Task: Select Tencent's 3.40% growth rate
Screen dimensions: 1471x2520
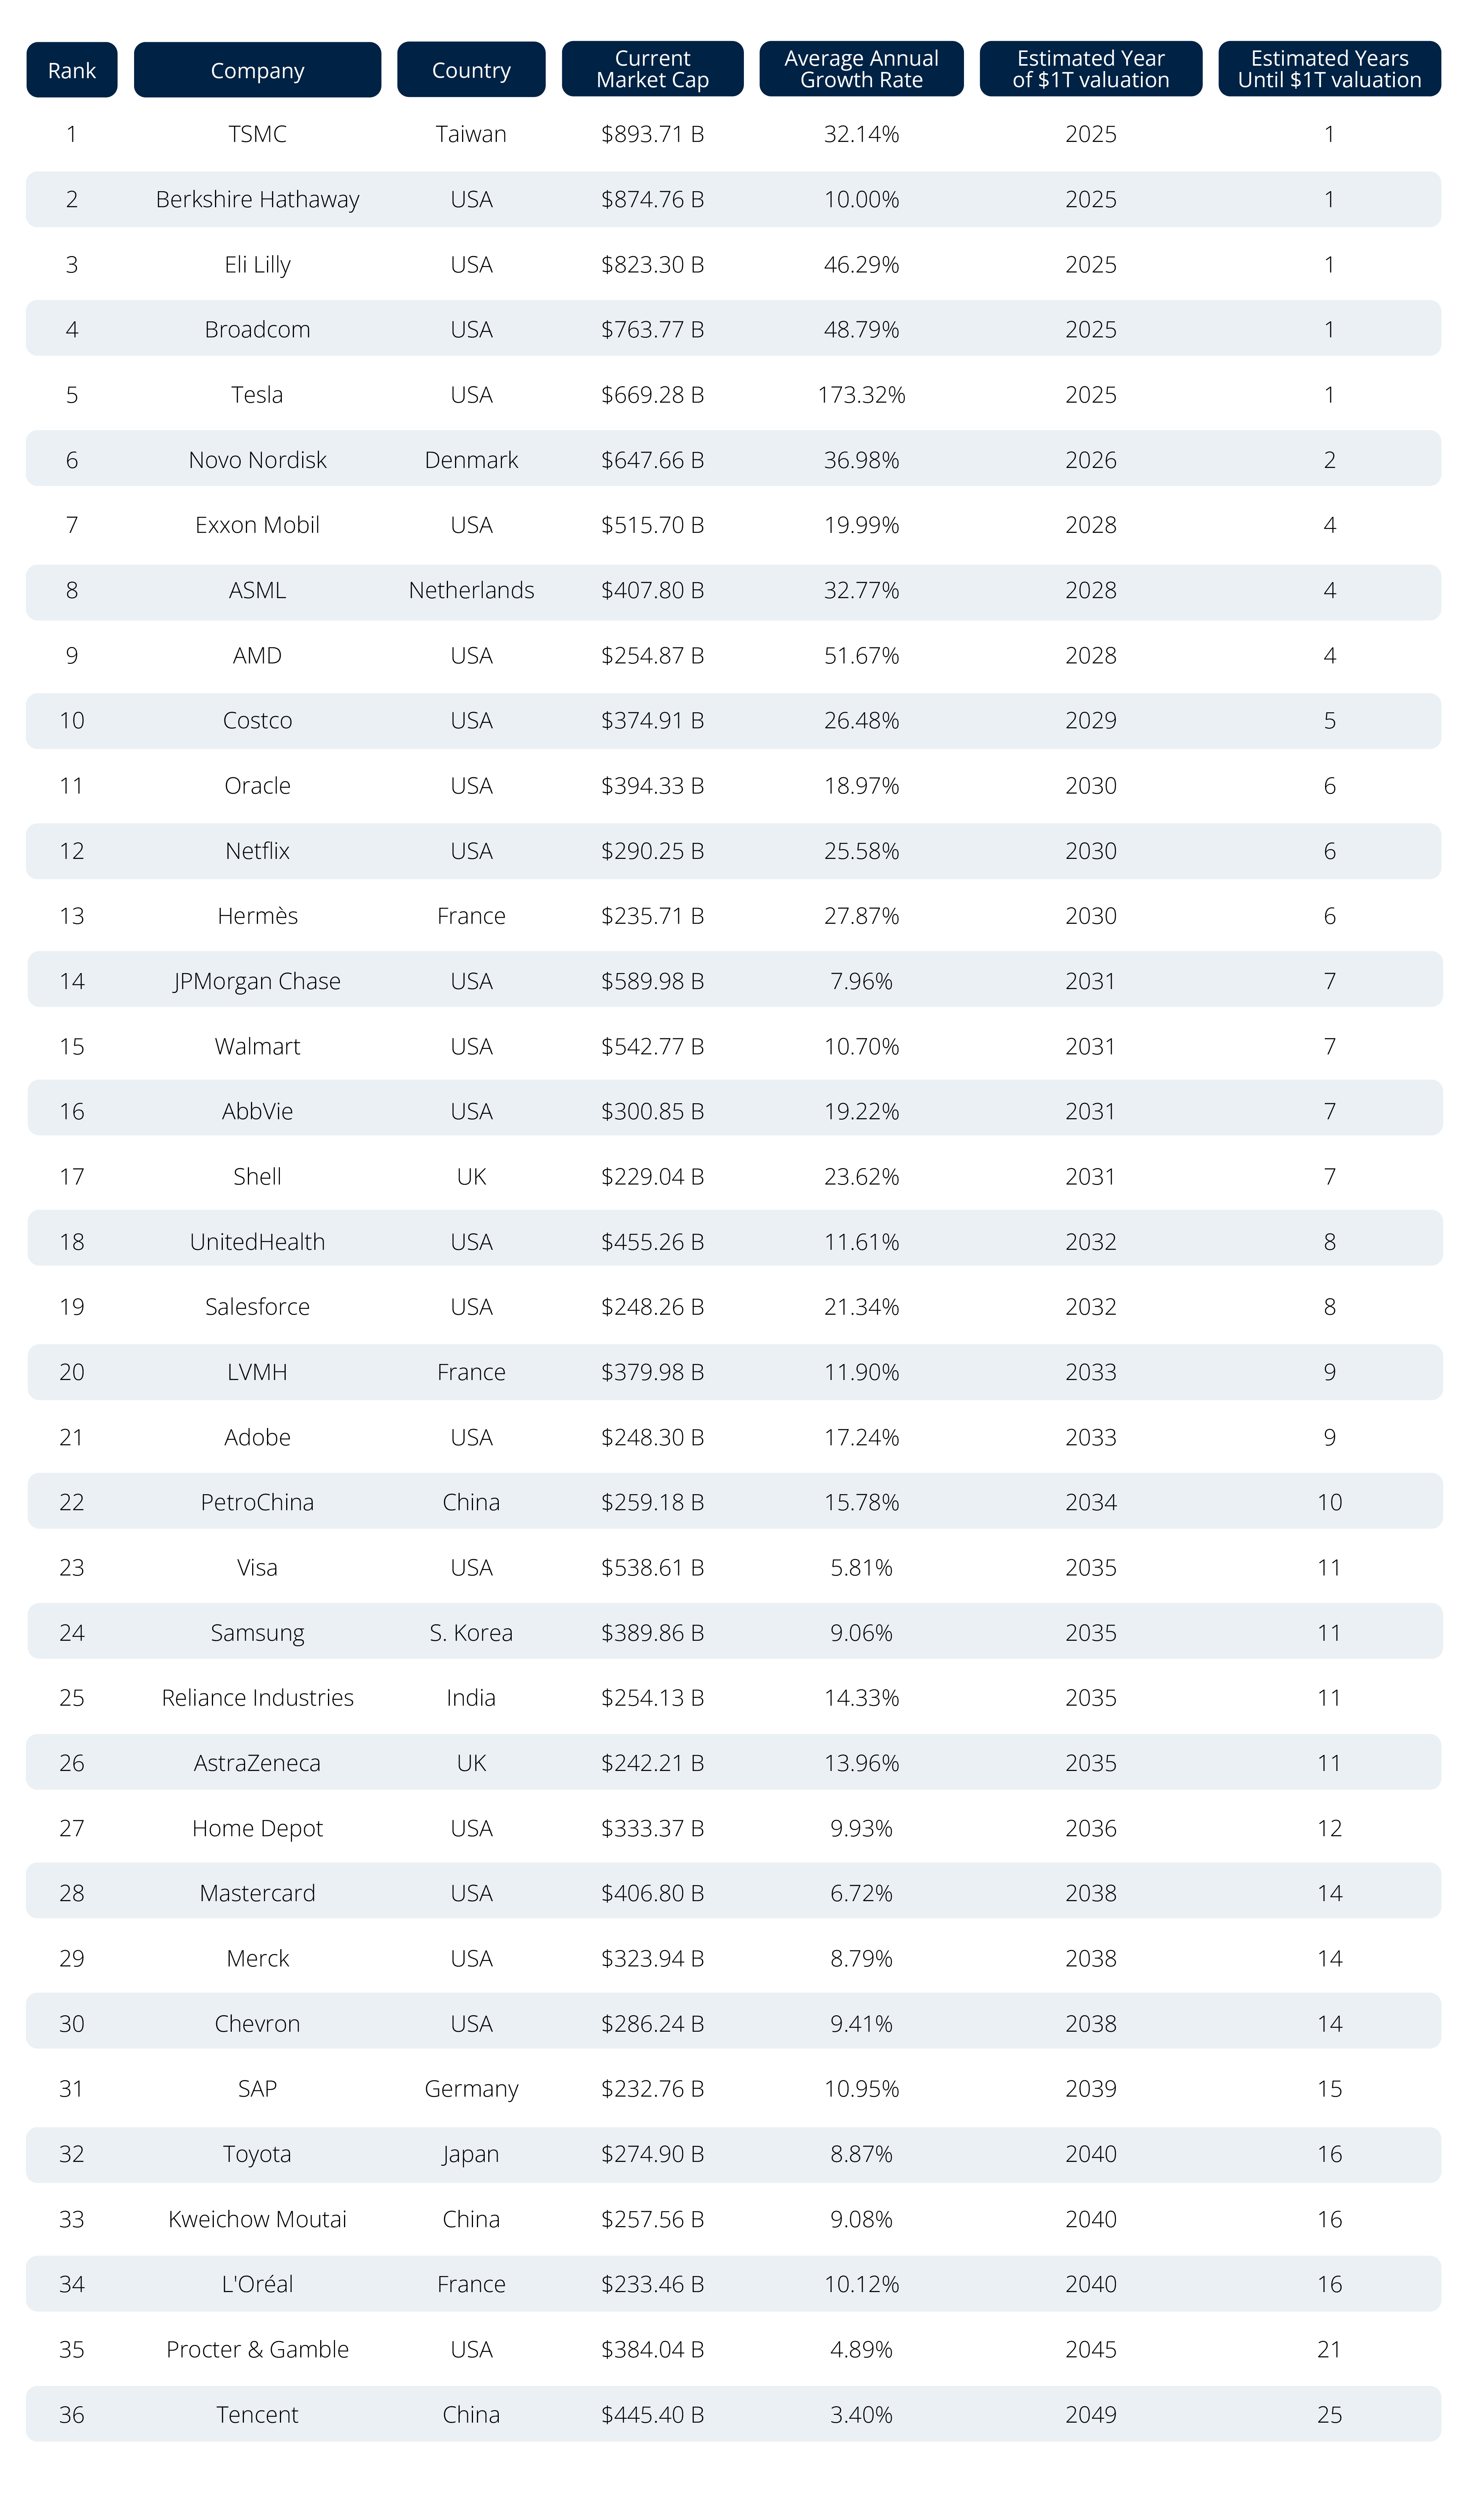Action: point(861,2414)
